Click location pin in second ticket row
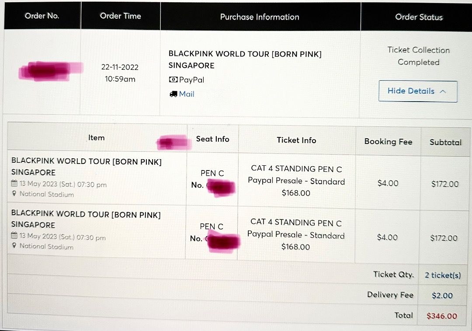This screenshot has height=331, width=472. pos(14,246)
